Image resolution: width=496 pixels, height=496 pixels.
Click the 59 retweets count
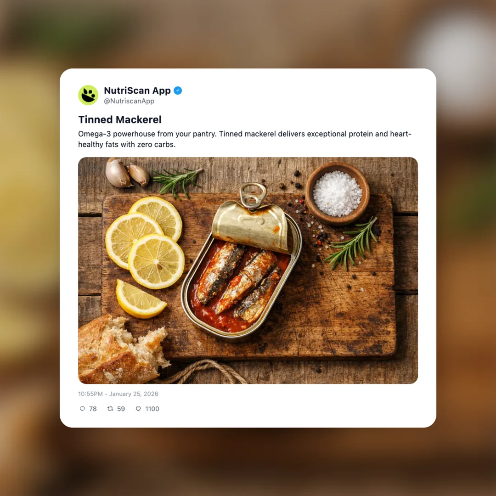(x=121, y=409)
